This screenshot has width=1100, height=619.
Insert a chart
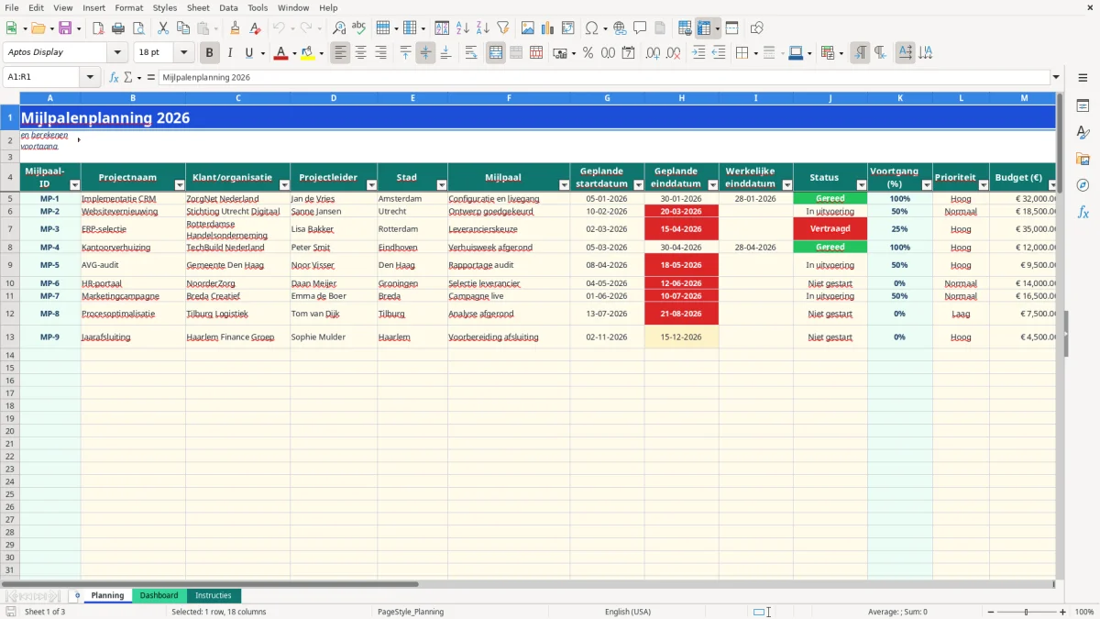tap(548, 28)
